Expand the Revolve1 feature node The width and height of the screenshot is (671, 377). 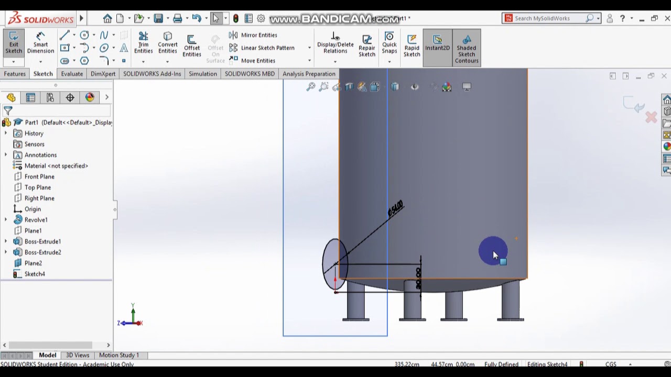pyautogui.click(x=6, y=220)
